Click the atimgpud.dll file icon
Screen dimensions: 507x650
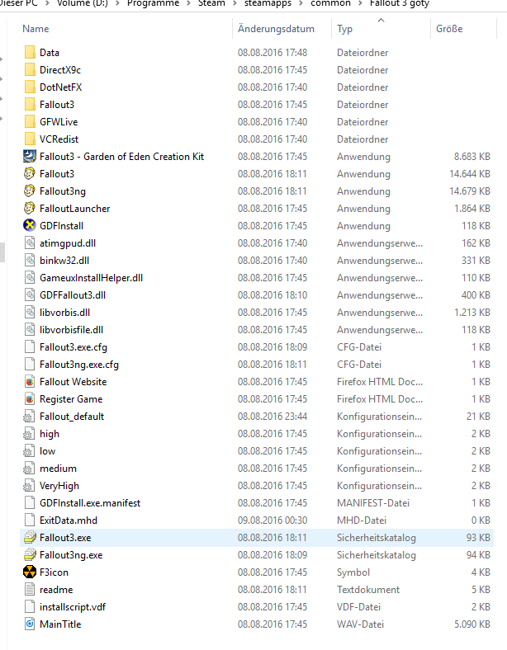30,243
